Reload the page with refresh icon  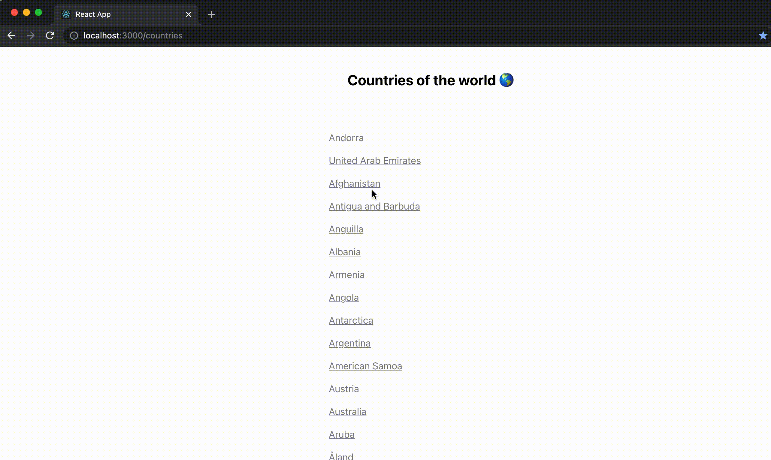pyautogui.click(x=50, y=36)
